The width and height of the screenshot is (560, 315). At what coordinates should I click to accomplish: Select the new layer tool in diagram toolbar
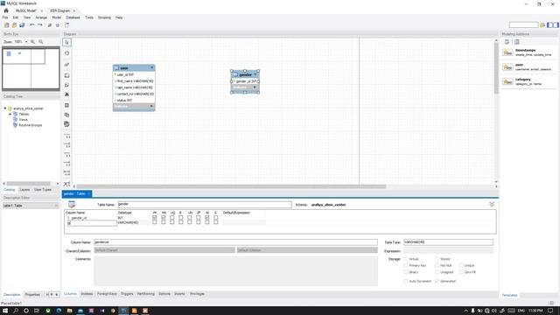pos(66,76)
